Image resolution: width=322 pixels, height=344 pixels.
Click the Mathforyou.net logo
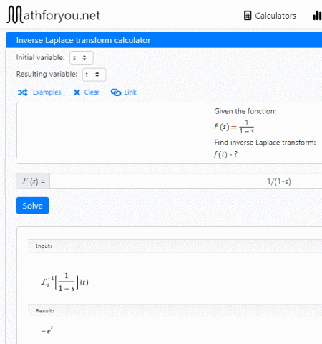54,15
